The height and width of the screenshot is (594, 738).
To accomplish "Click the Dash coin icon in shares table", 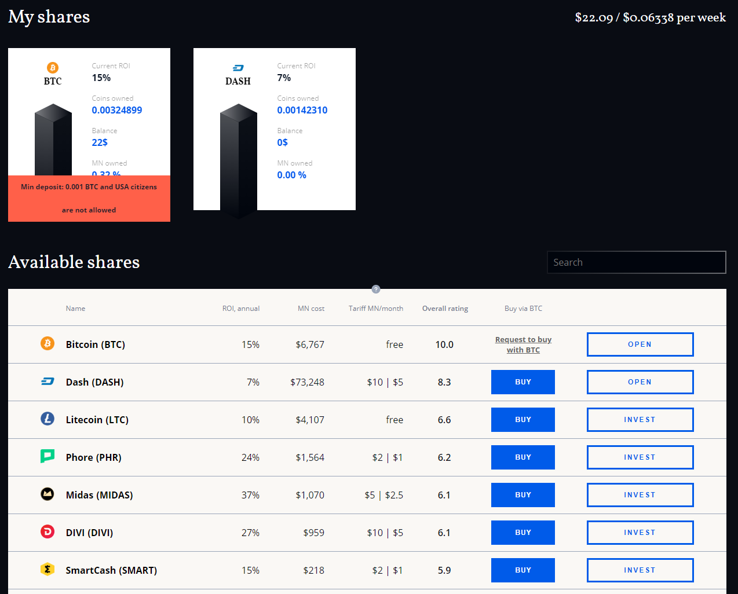I will pyautogui.click(x=48, y=382).
